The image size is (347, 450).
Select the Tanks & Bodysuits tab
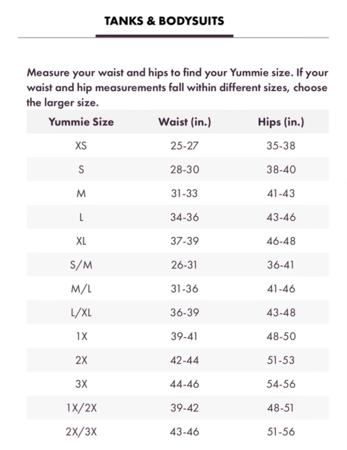coord(164,21)
